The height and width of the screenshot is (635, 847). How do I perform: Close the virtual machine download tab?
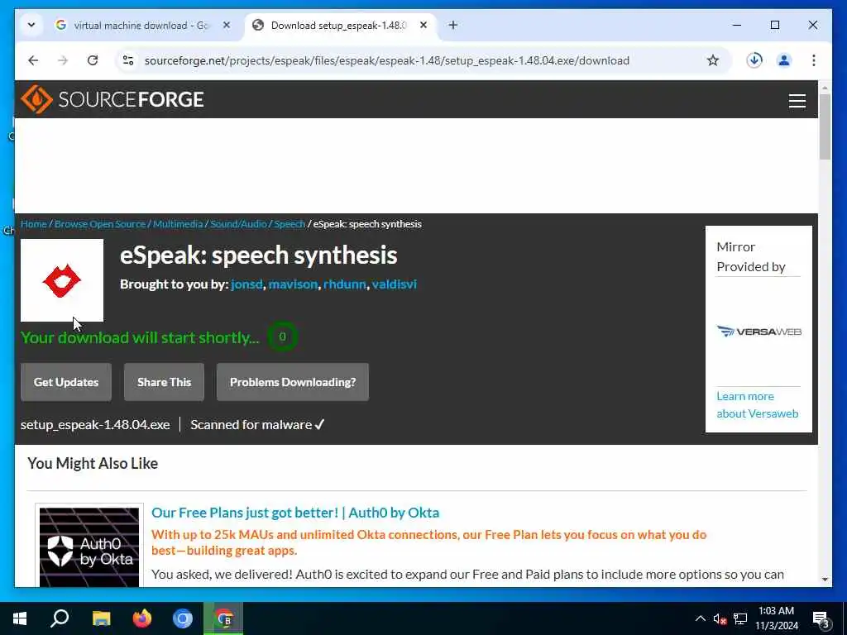click(227, 25)
